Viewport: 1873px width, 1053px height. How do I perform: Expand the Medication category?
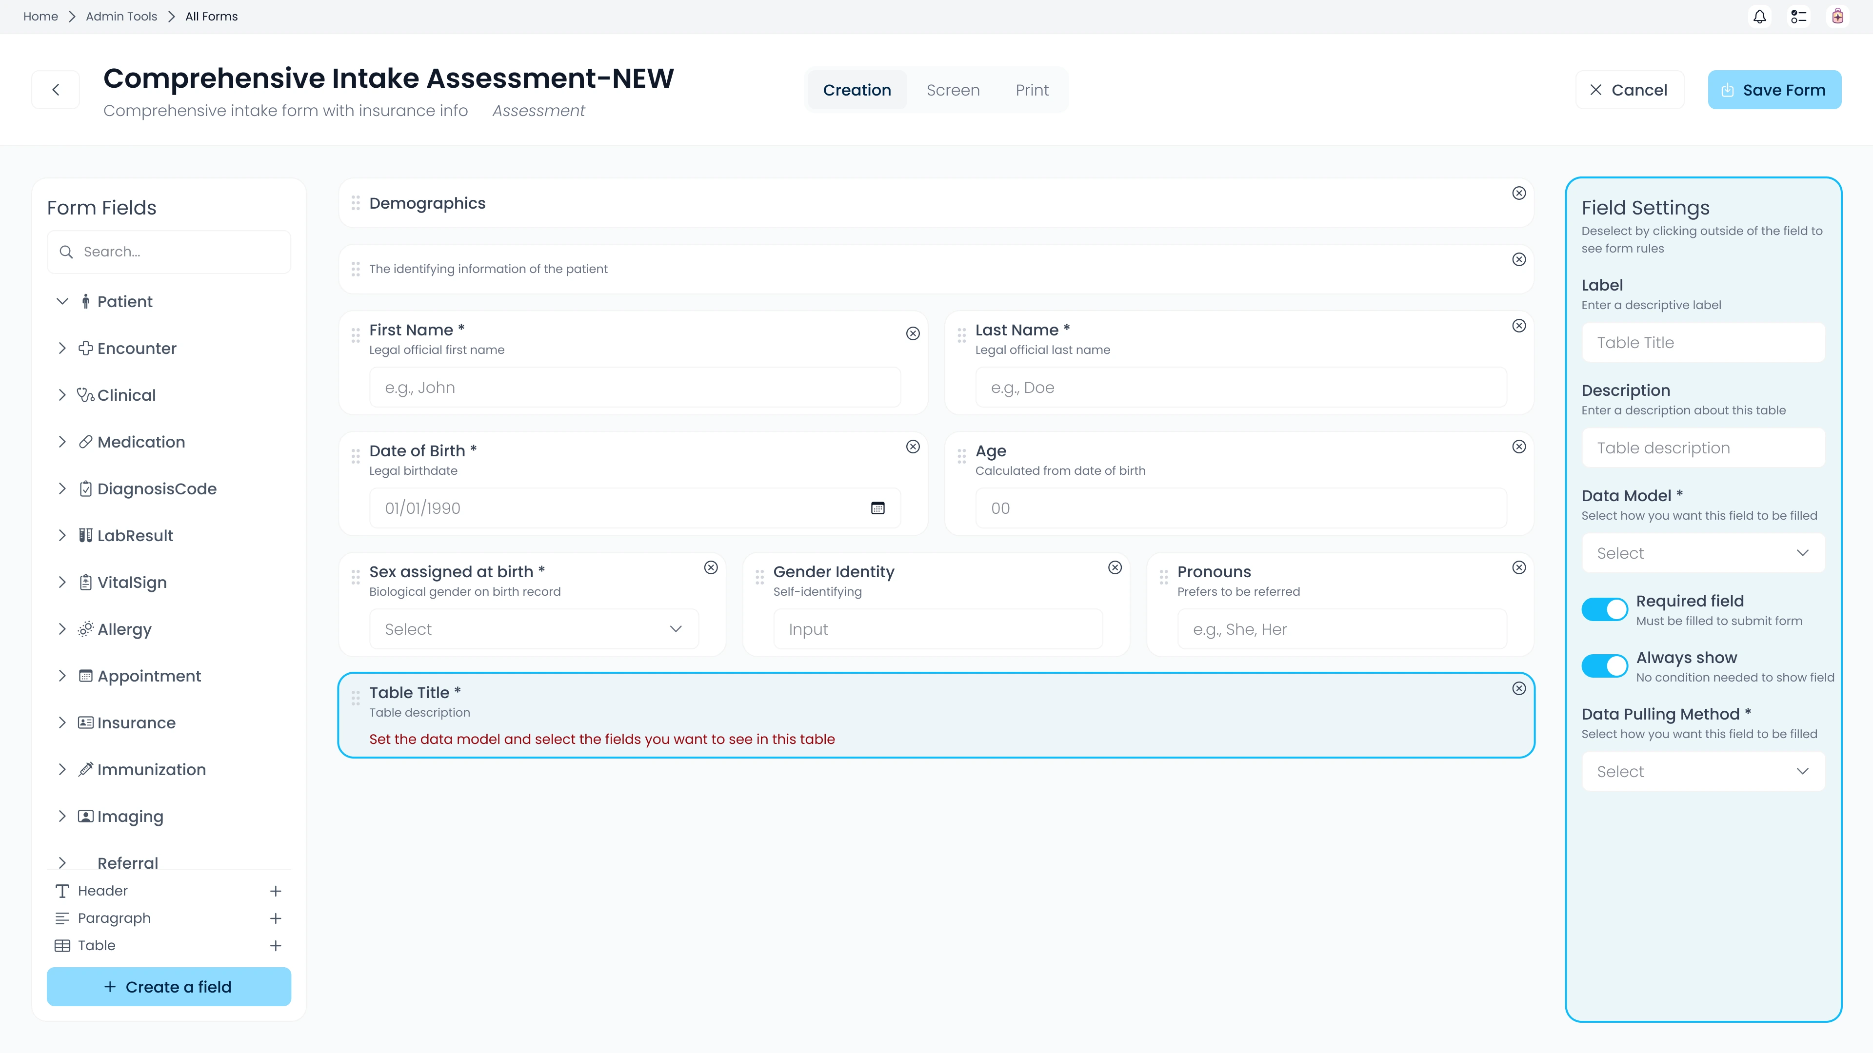point(62,443)
